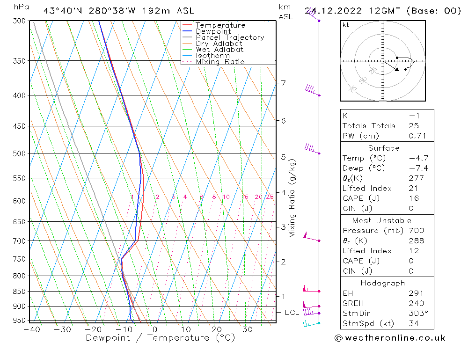The height and width of the screenshot is (343, 468).
Task: Click the surface Lifted Index value 21
Action: (413, 189)
